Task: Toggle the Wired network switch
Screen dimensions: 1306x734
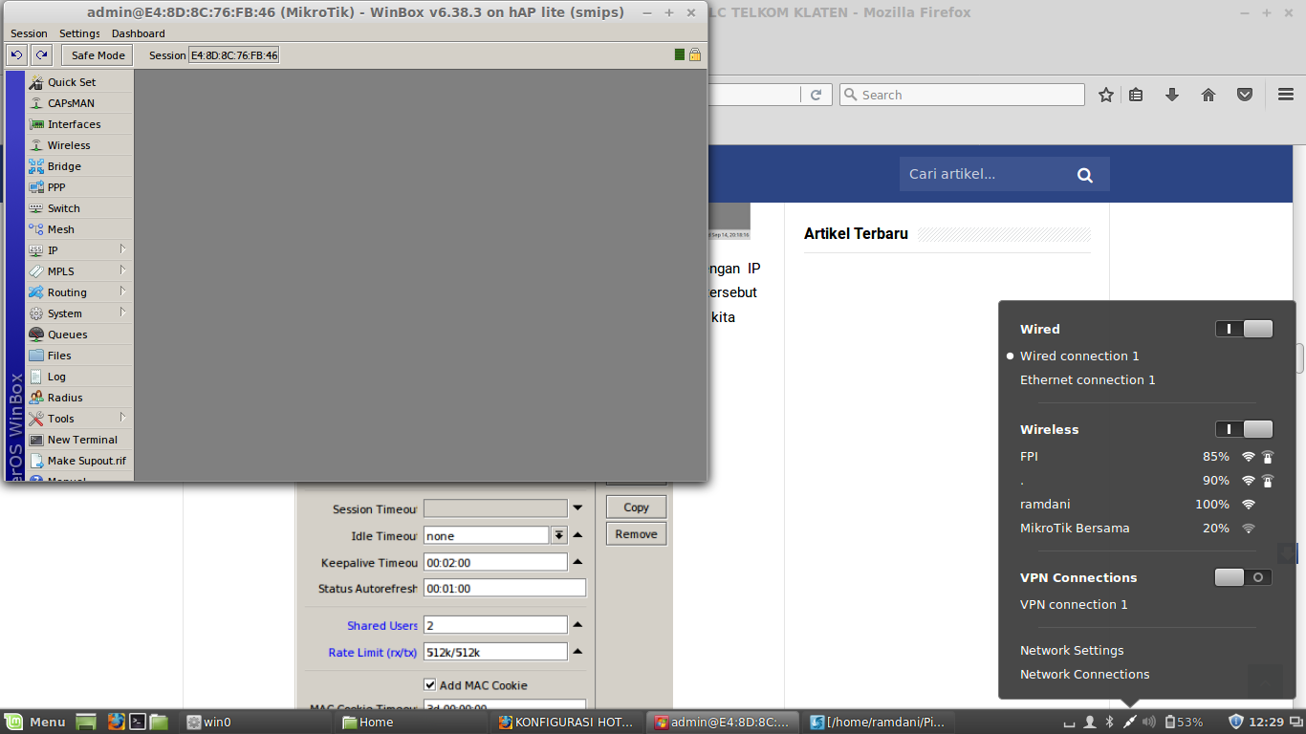Action: (x=1244, y=329)
